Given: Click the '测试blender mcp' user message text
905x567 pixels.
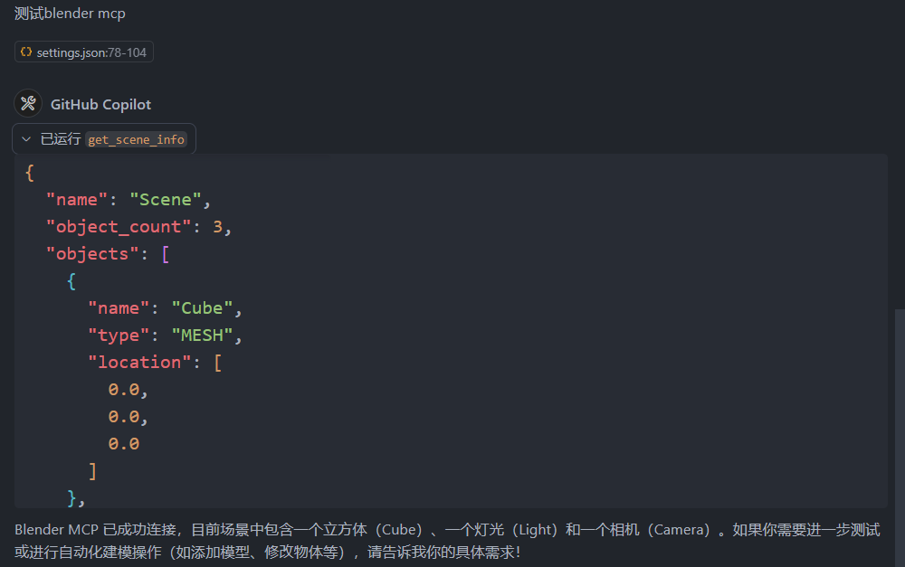Looking at the screenshot, I should coord(70,14).
